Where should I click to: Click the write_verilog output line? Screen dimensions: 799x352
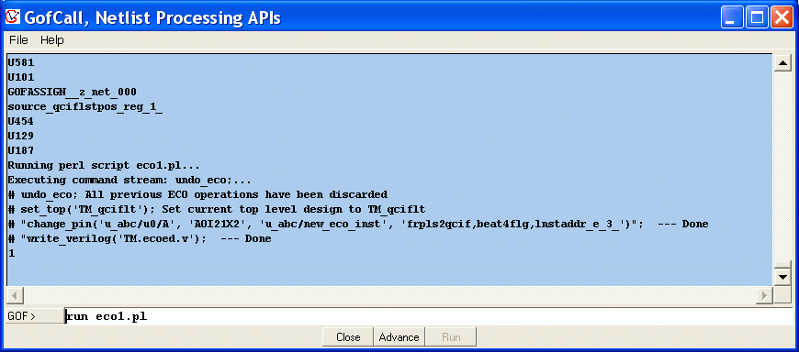click(140, 239)
